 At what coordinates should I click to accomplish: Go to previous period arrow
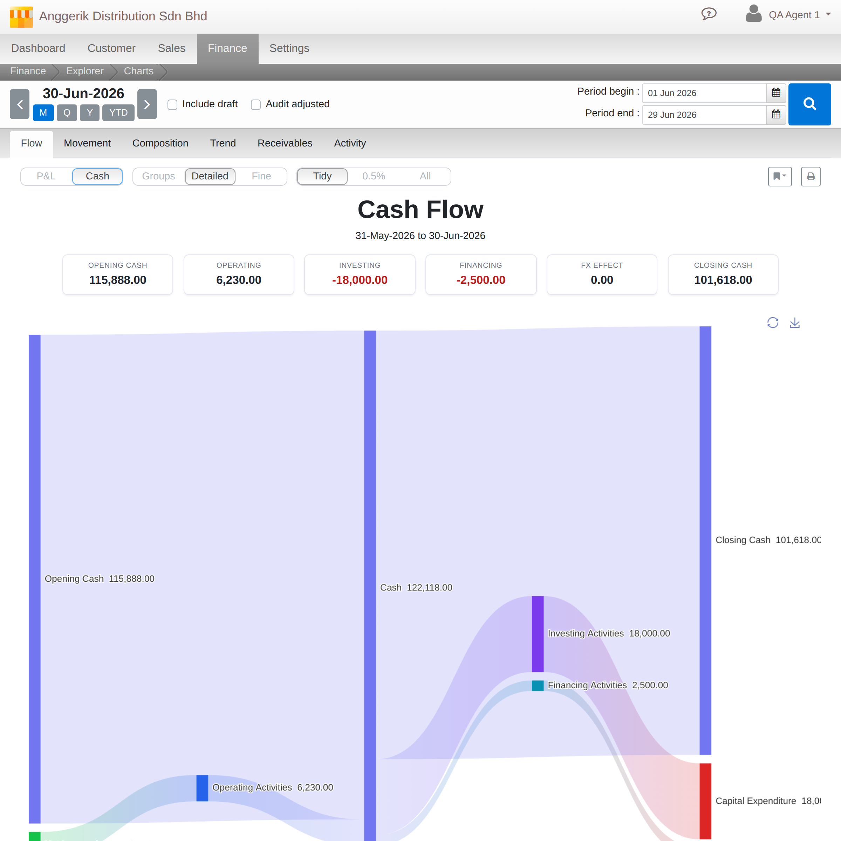point(20,104)
